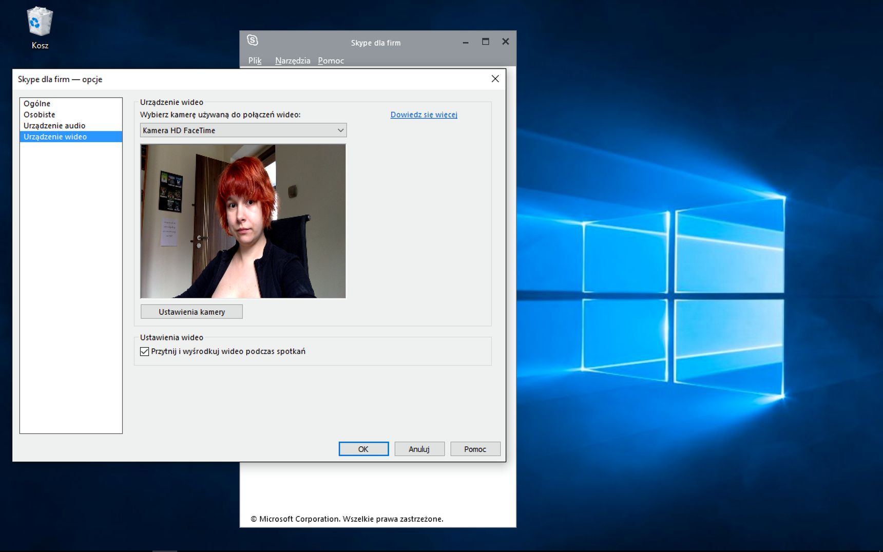Open the Pomoc menu in Skype window
Screen dimensions: 883x552
331,61
